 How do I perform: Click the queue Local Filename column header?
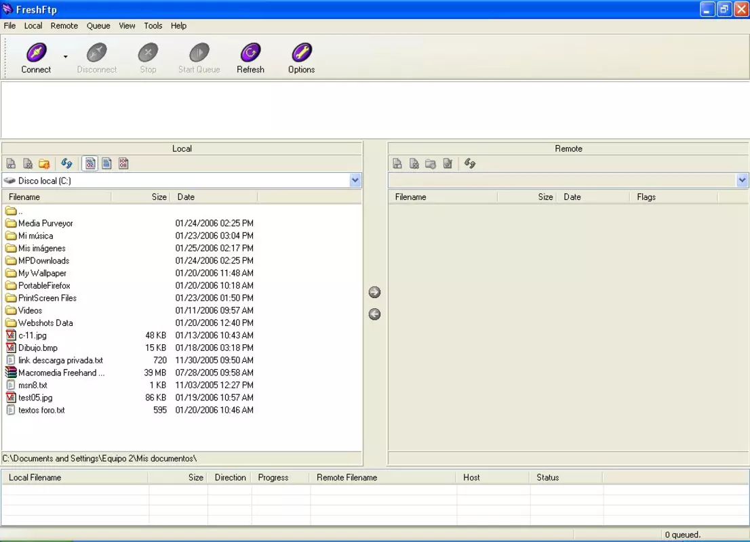[x=75, y=478]
